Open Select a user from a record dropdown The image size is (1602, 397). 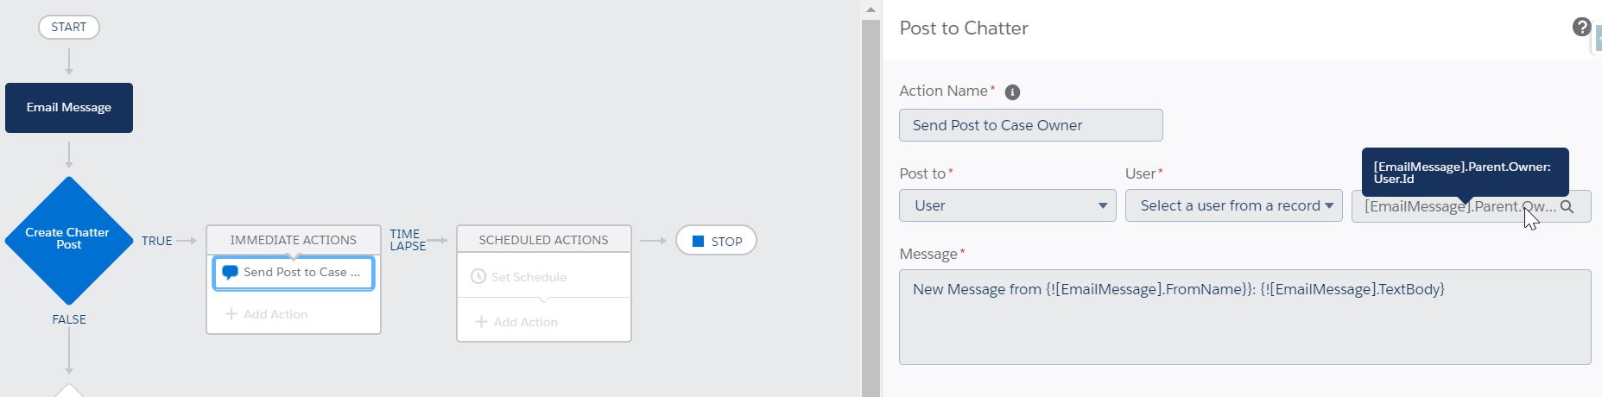[x=1233, y=206]
